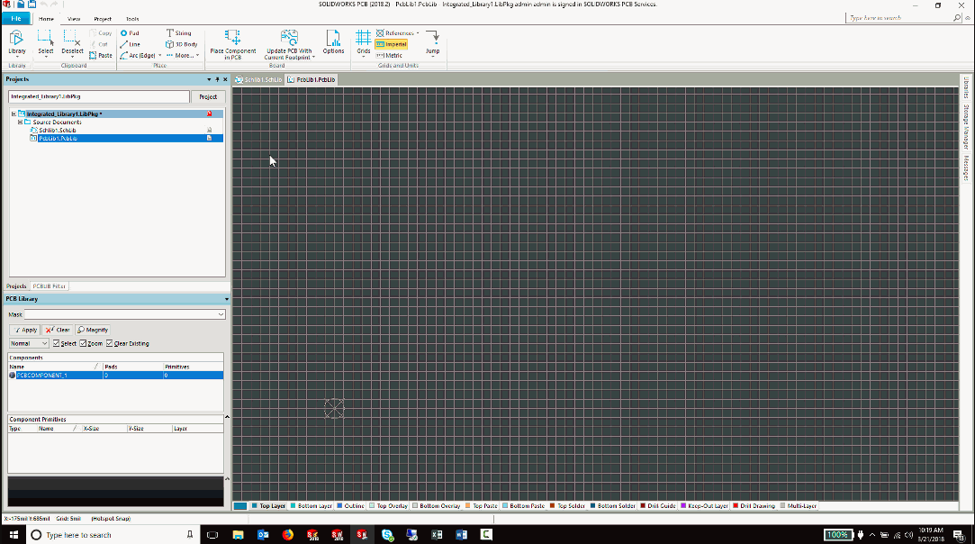Uncheck the Clear Existing checkbox

(111, 343)
